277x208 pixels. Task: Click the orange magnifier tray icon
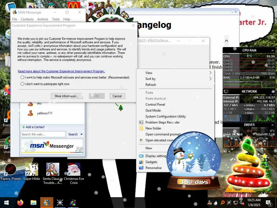[223, 203]
